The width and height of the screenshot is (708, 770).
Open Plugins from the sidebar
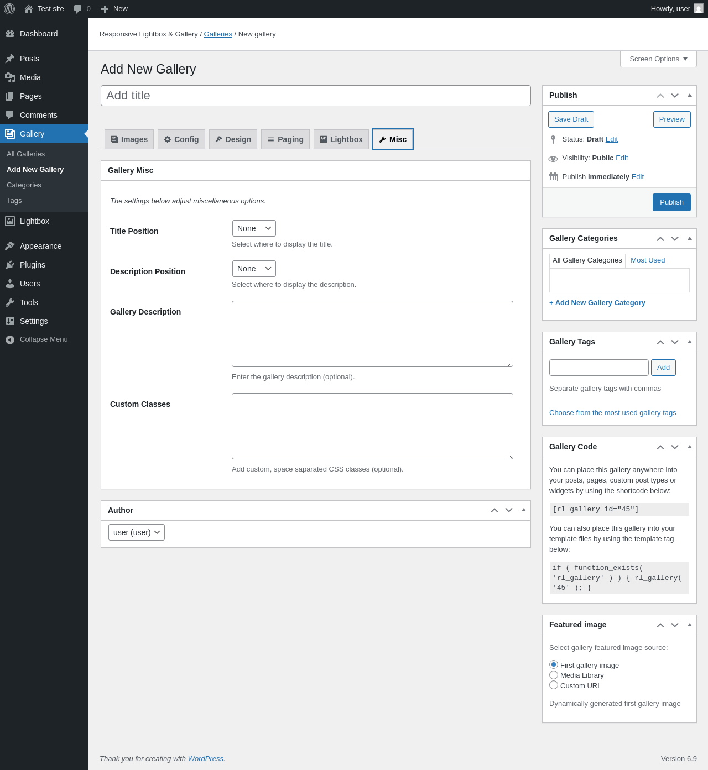pos(32,265)
